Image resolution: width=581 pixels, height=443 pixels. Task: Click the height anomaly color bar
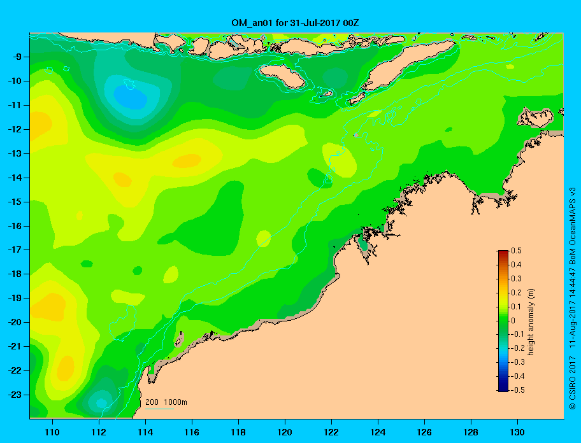pos(503,321)
